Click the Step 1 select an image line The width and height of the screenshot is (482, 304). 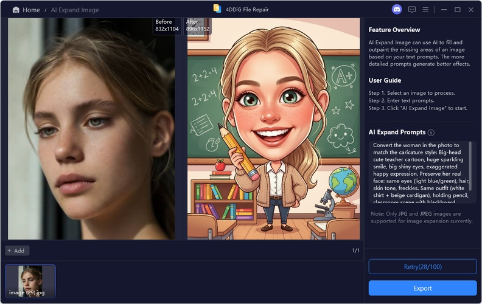411,93
